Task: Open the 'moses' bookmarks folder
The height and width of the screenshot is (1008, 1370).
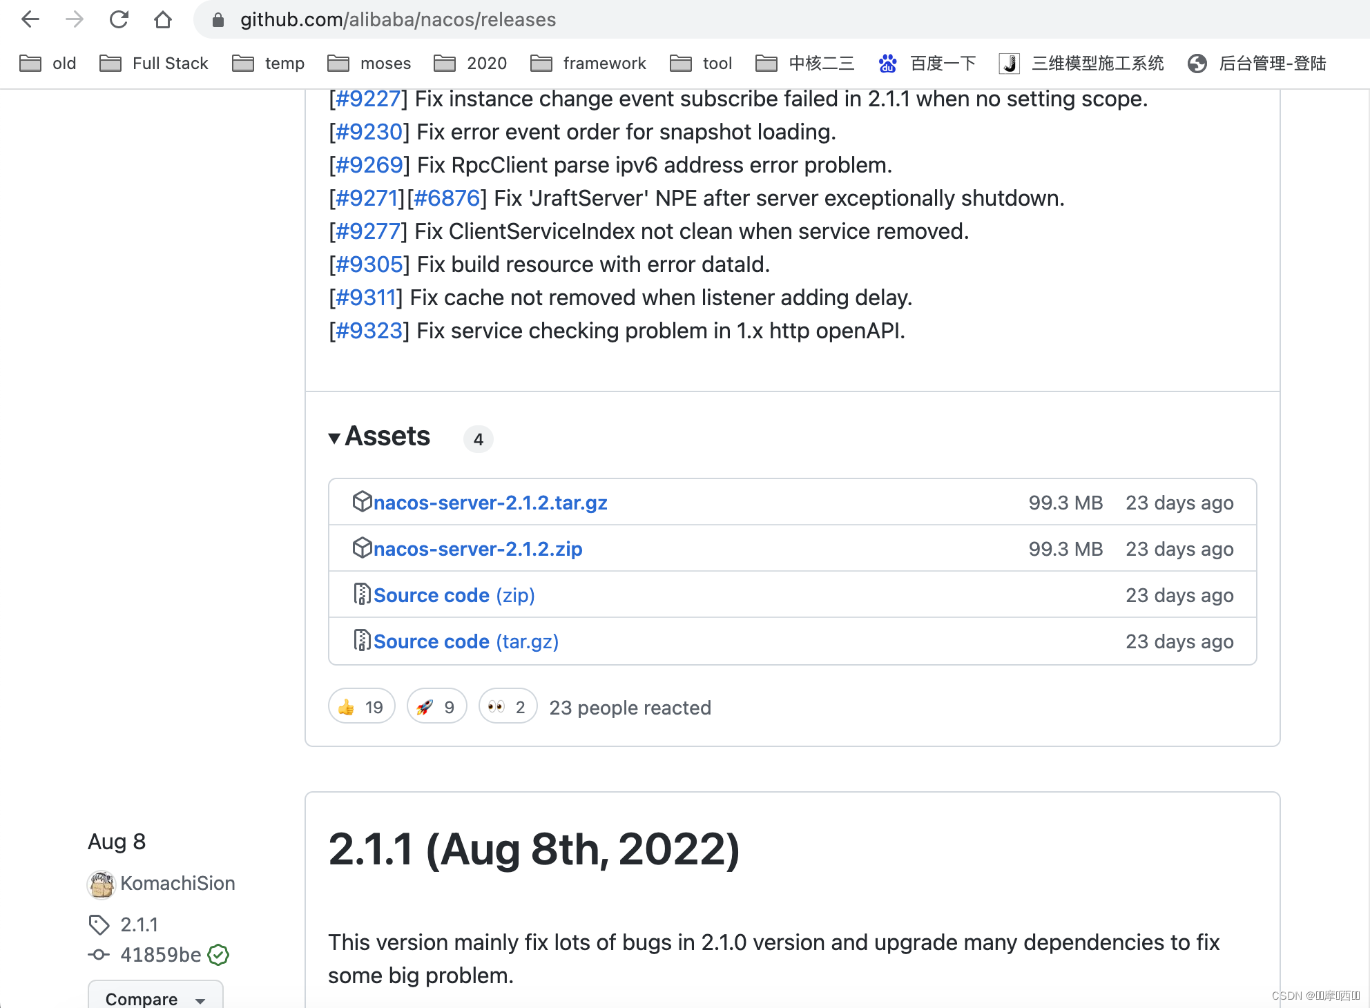Action: click(369, 64)
